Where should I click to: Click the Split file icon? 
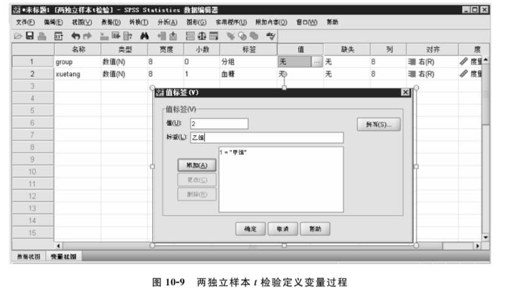pos(190,36)
